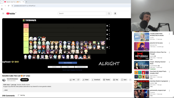Reload the page with the refresh icon
The height and width of the screenshot is (98, 174).
click(x=8, y=6)
